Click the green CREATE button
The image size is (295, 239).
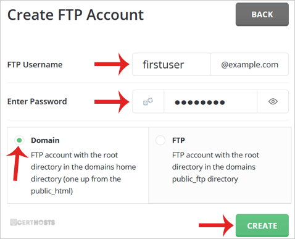[x=262, y=225]
